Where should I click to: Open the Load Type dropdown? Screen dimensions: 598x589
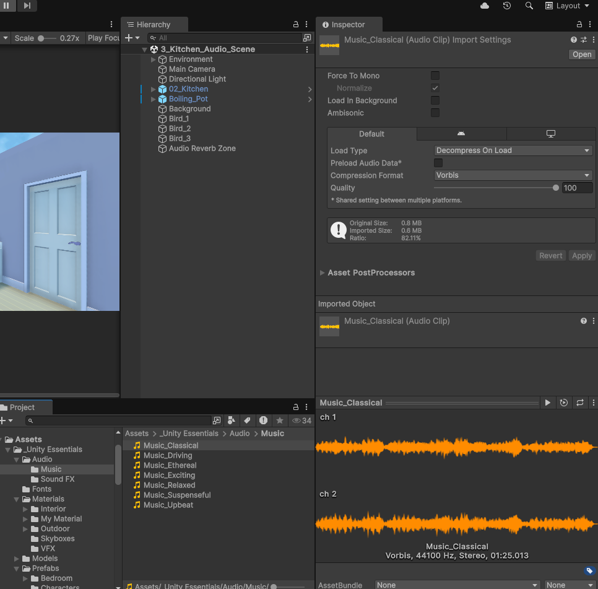[513, 151]
